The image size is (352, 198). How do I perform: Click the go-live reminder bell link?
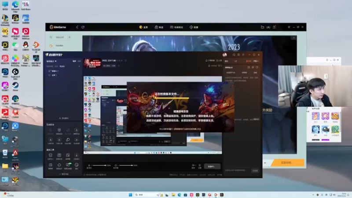(210, 60)
